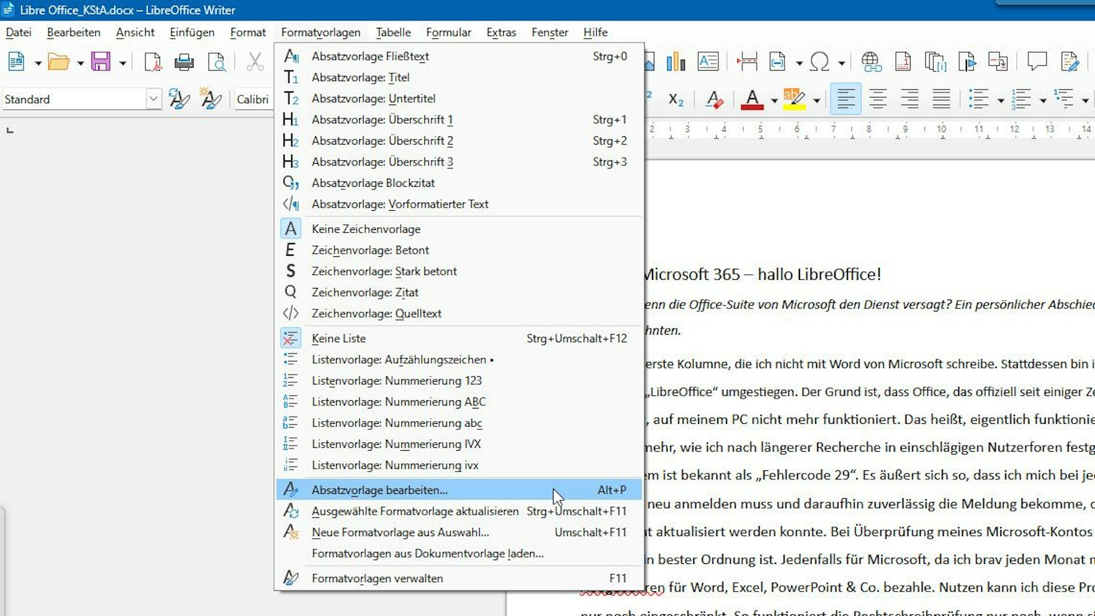Toggle subscript formatting
Screen dimensions: 1095x616
675,100
